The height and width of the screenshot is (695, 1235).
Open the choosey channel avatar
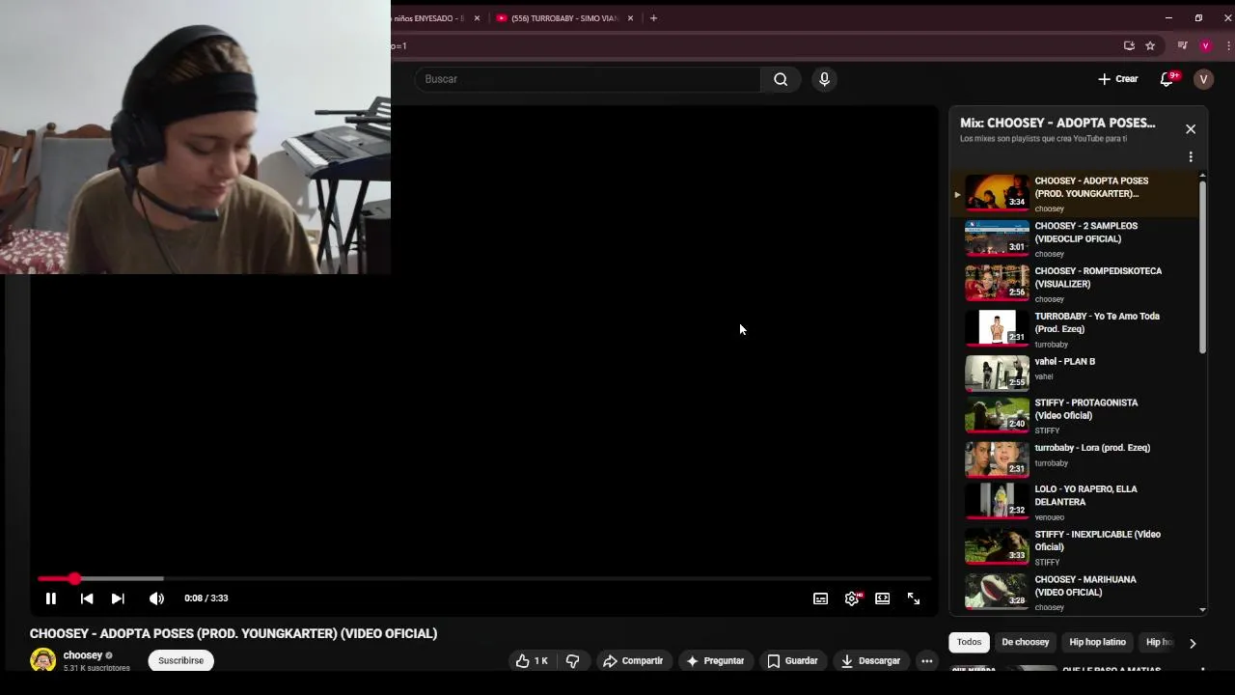click(x=42, y=660)
